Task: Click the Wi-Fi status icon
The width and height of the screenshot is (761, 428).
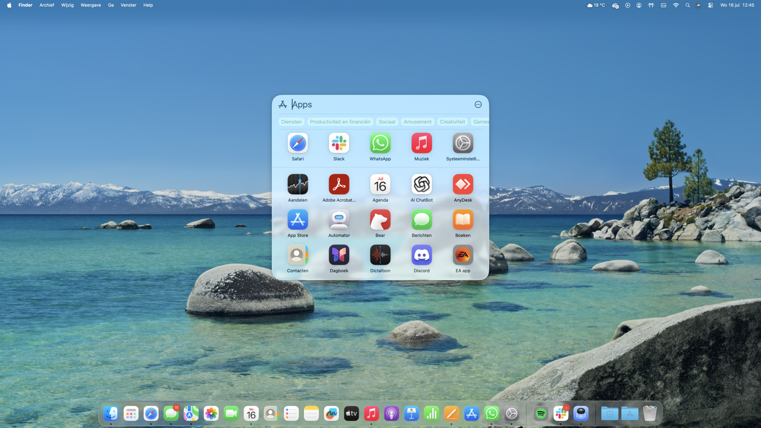Action: [x=676, y=5]
